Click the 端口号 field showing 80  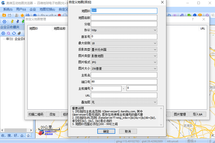tap(124, 82)
